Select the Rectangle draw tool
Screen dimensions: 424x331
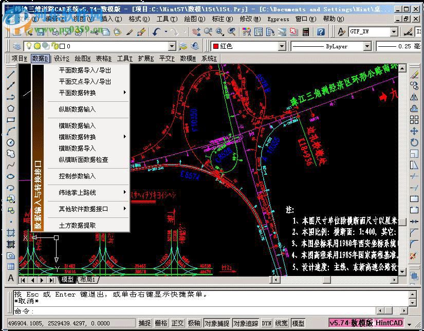11,120
